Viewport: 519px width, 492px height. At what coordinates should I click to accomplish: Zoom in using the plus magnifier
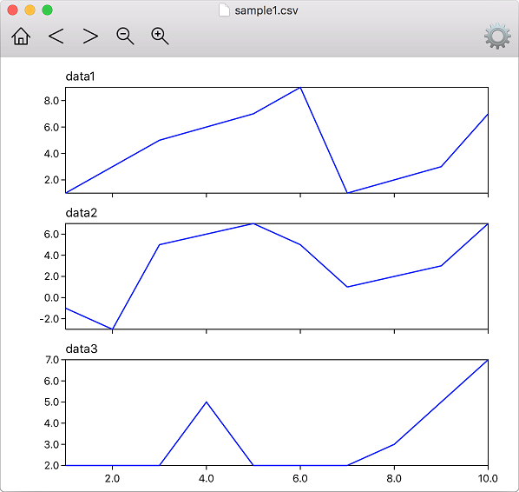pyautogui.click(x=160, y=37)
